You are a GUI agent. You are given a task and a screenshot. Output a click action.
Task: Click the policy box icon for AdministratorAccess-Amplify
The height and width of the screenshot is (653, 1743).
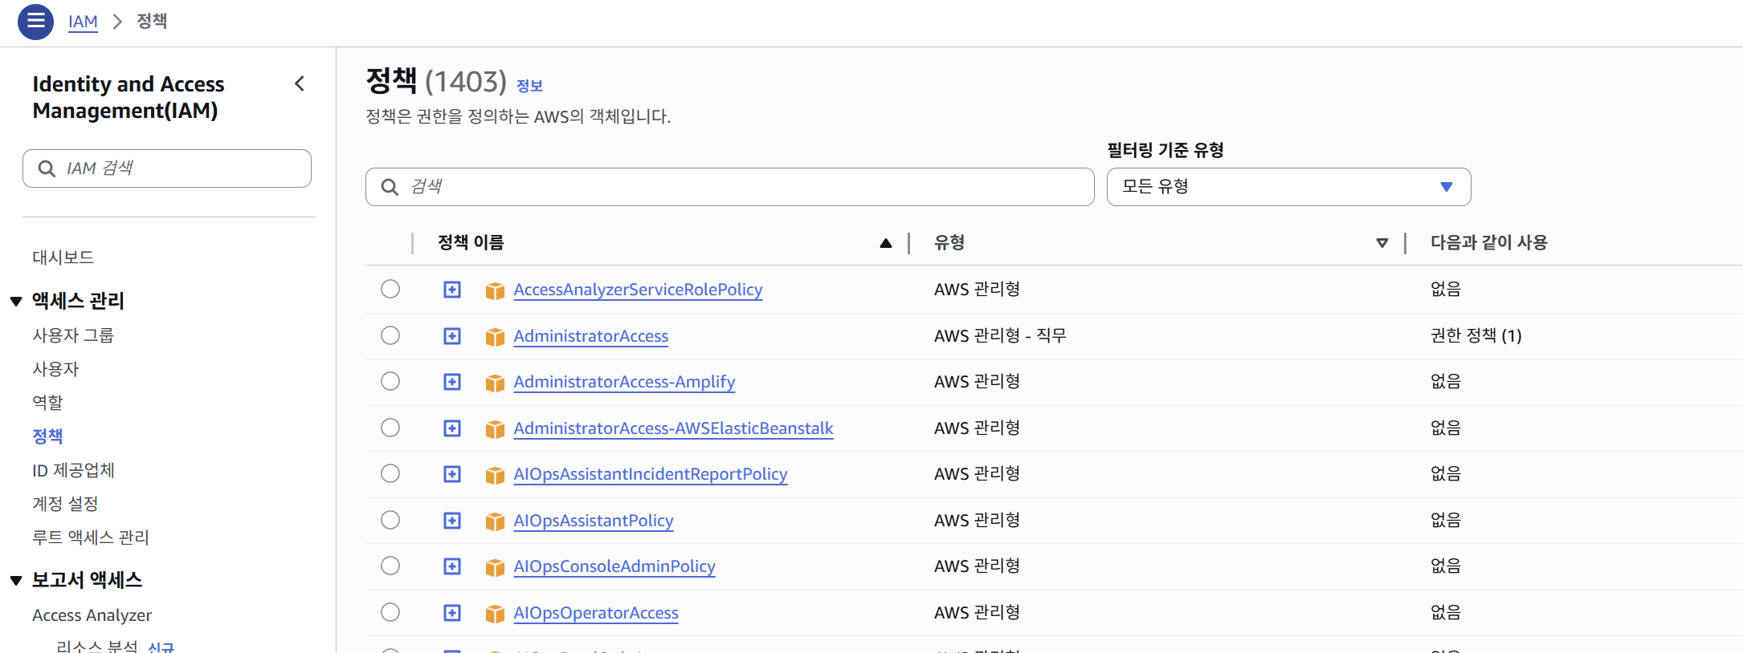tap(495, 383)
